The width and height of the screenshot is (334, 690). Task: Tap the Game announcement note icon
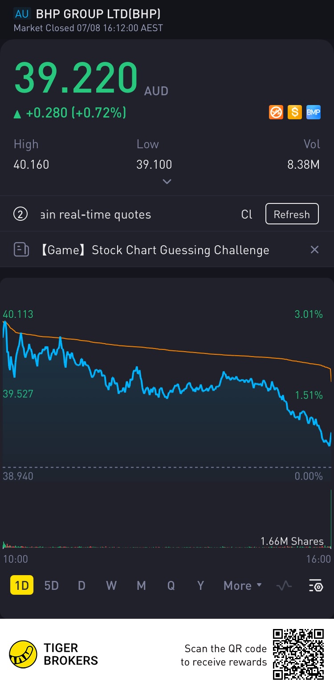coord(21,250)
